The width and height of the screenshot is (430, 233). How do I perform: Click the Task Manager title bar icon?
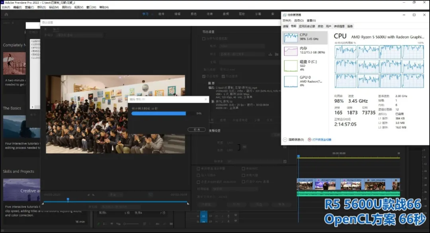pyautogui.click(x=284, y=15)
